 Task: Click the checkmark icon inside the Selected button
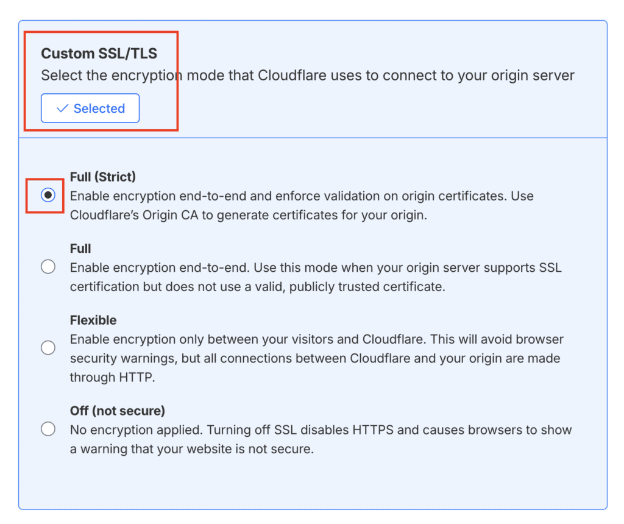61,108
